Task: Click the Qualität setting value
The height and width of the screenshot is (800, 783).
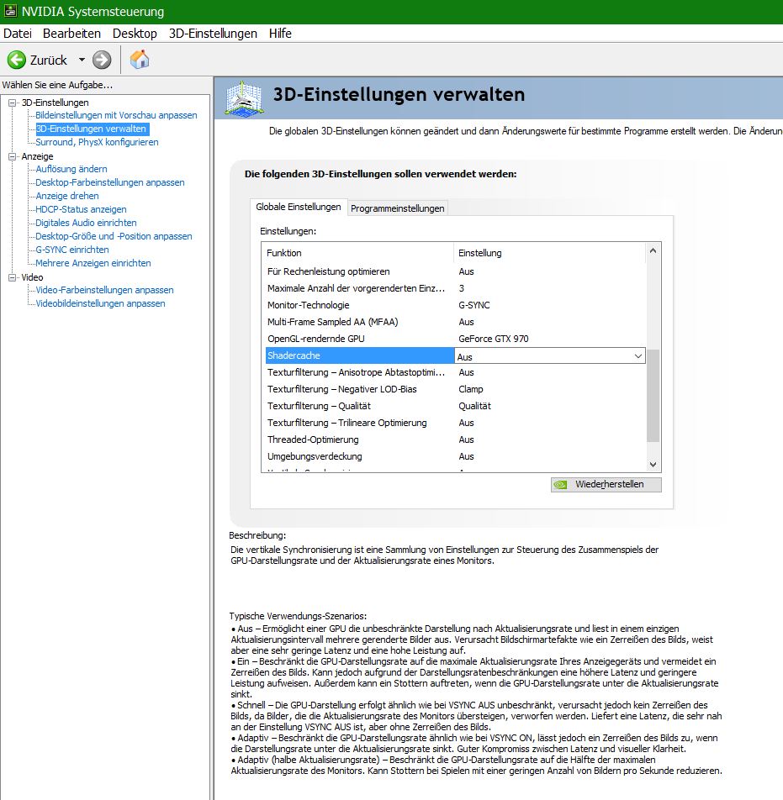Action: tap(474, 406)
